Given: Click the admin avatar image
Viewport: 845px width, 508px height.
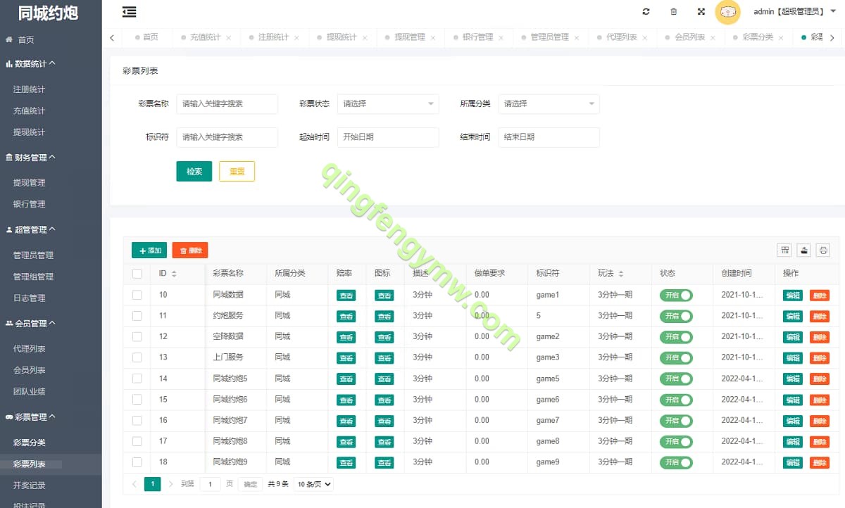Looking at the screenshot, I should [727, 12].
